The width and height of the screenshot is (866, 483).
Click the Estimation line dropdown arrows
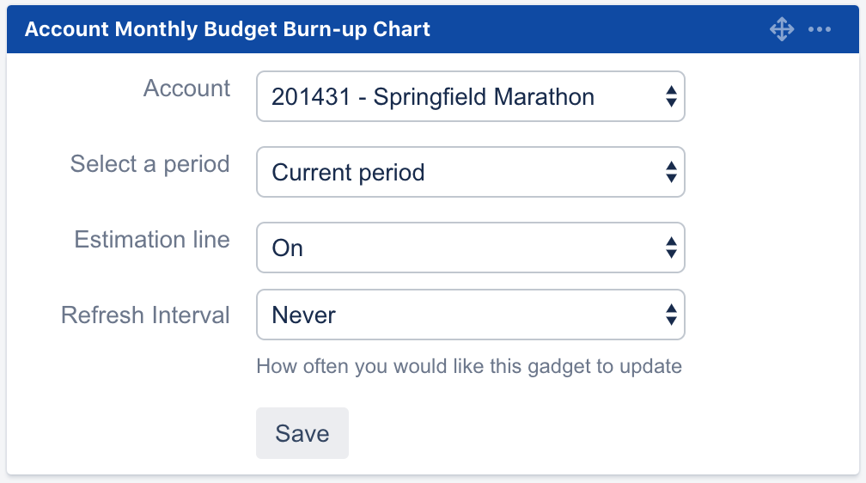[671, 248]
